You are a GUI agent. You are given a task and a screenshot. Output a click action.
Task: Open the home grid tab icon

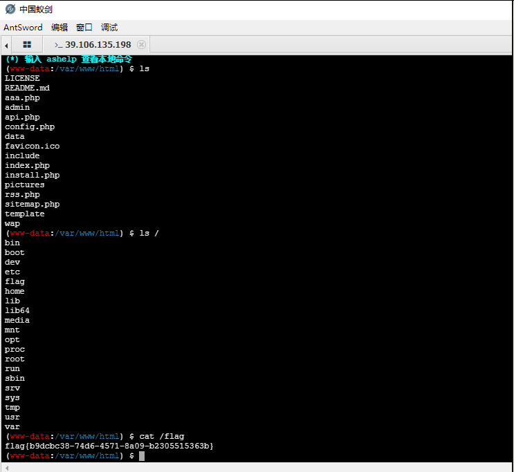(x=27, y=44)
